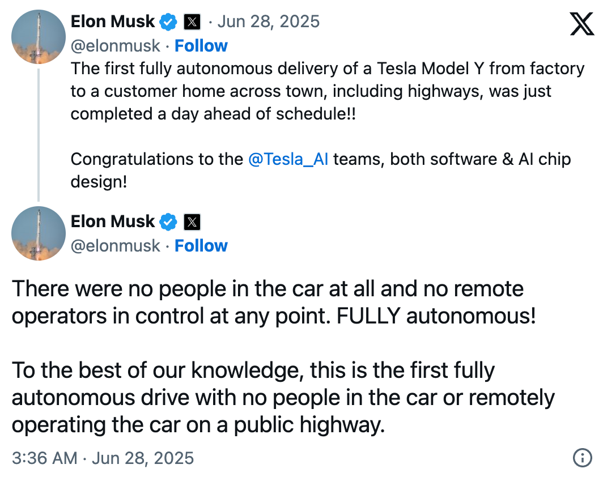This screenshot has width=603, height=477.
Task: Open the 3:36 AM · Jun 28, 2025 timestamp
Action: 103,458
